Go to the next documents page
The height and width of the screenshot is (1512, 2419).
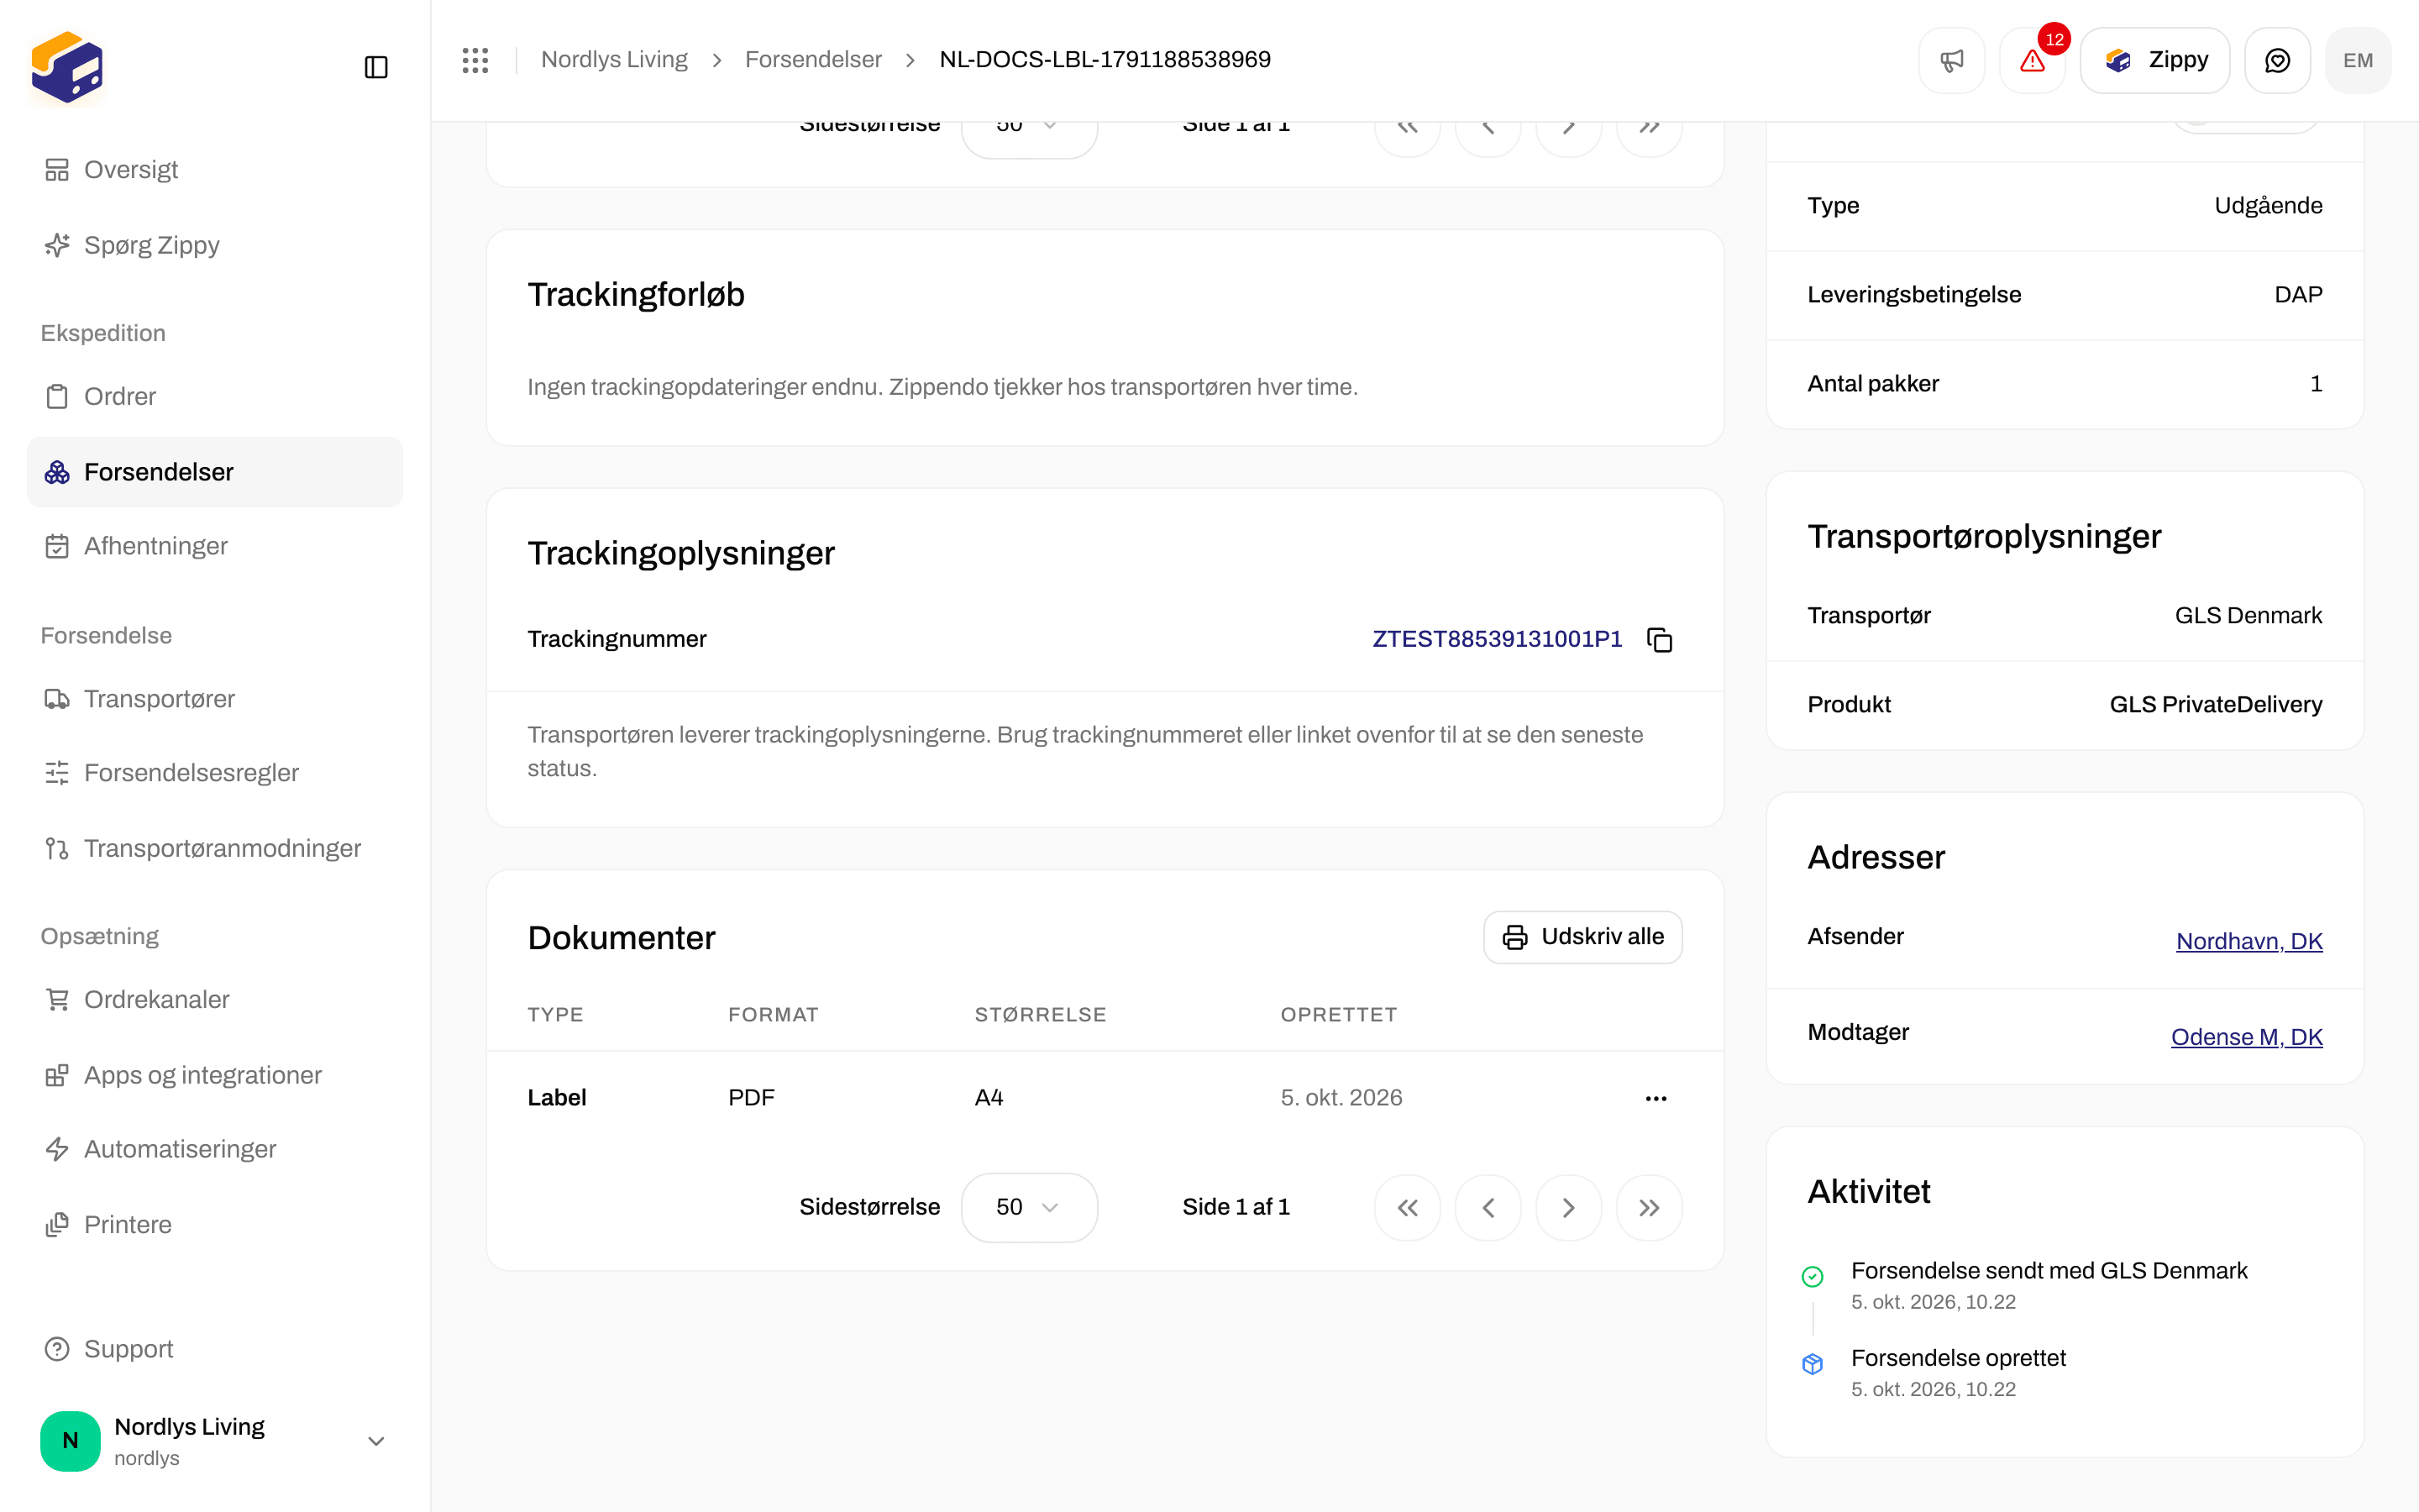[1568, 1208]
